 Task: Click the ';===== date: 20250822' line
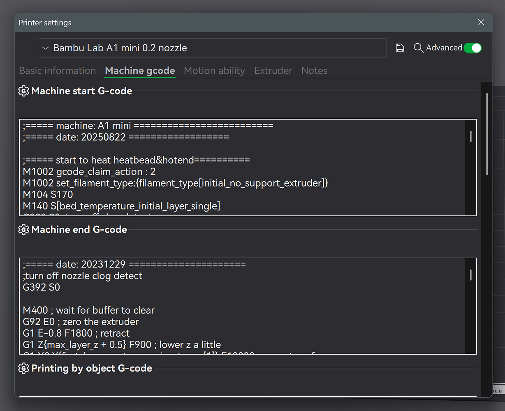coord(126,137)
